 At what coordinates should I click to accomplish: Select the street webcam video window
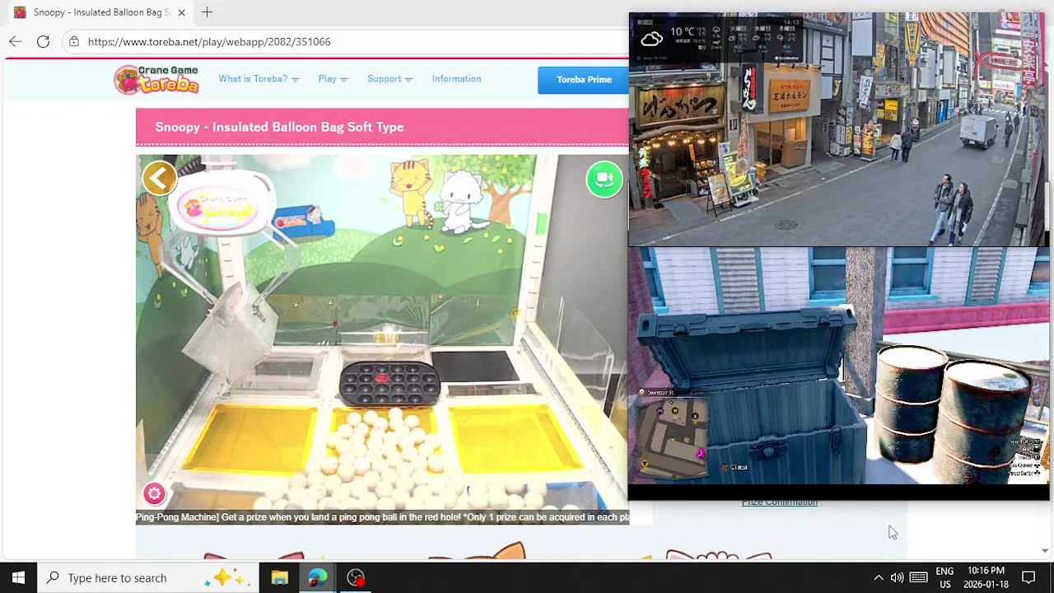coord(838,129)
